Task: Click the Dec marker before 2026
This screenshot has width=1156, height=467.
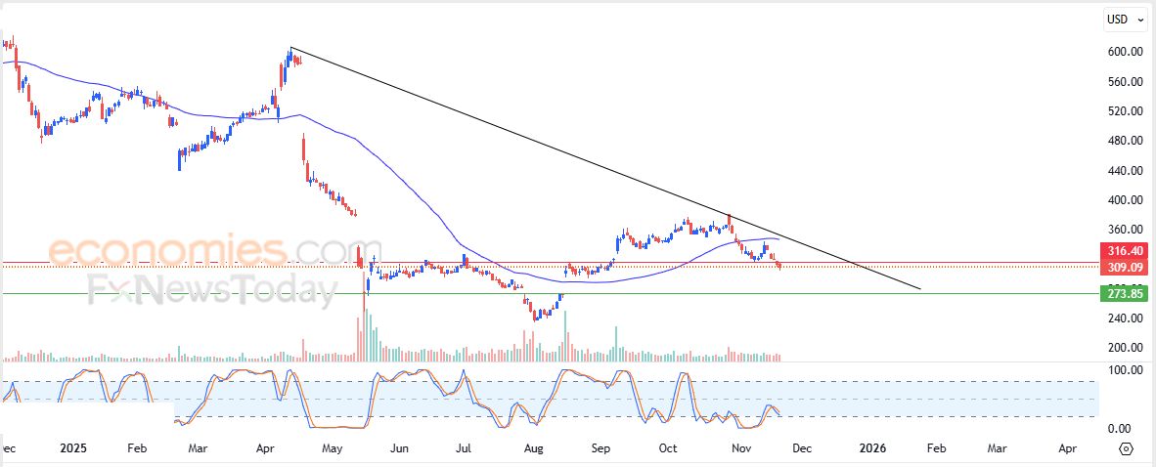Action: [800, 448]
